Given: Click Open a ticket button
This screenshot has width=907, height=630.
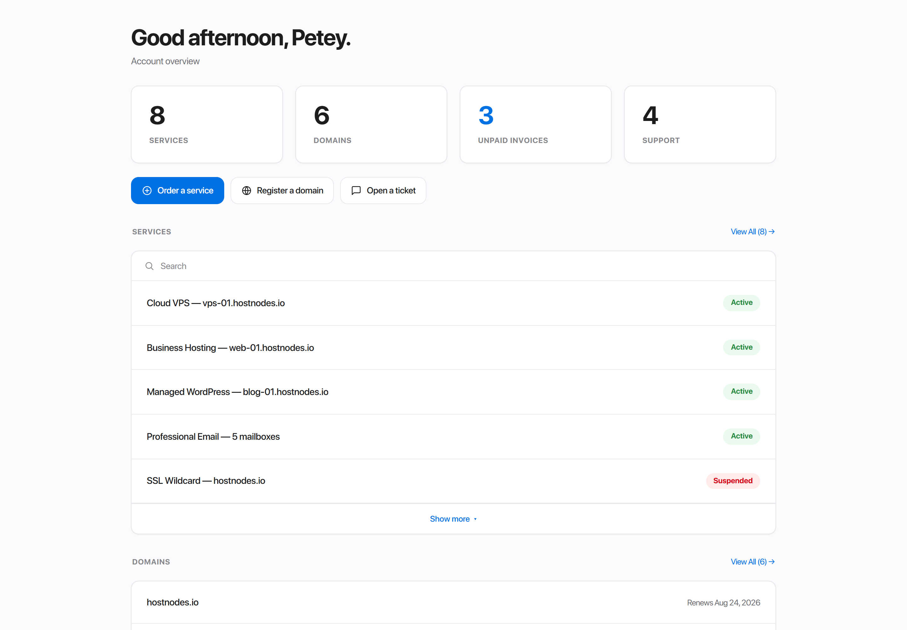Looking at the screenshot, I should (383, 191).
